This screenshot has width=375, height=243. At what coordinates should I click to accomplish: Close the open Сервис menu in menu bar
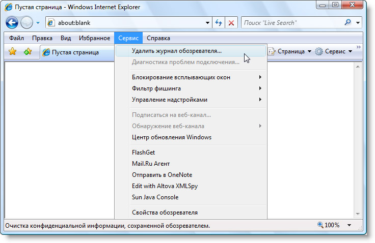[x=128, y=38]
